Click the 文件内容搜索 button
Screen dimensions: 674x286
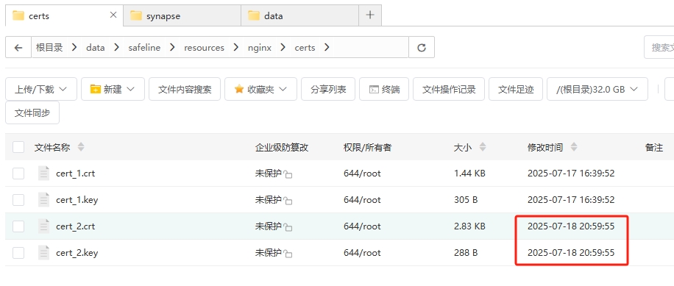pos(185,89)
